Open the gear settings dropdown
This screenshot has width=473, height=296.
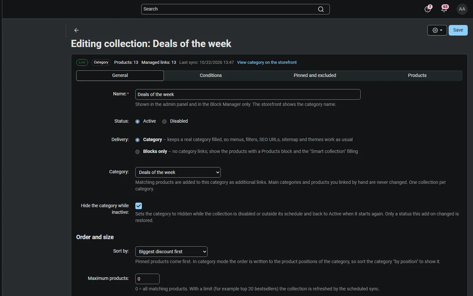(437, 30)
